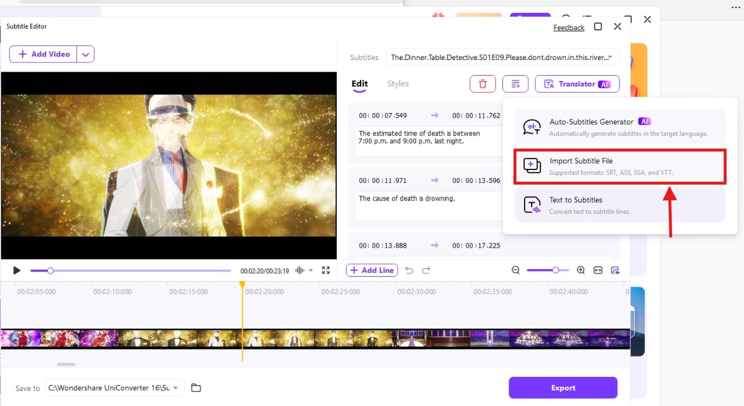Expand the Add Video dropdown arrow
744x406 pixels.
coord(86,54)
